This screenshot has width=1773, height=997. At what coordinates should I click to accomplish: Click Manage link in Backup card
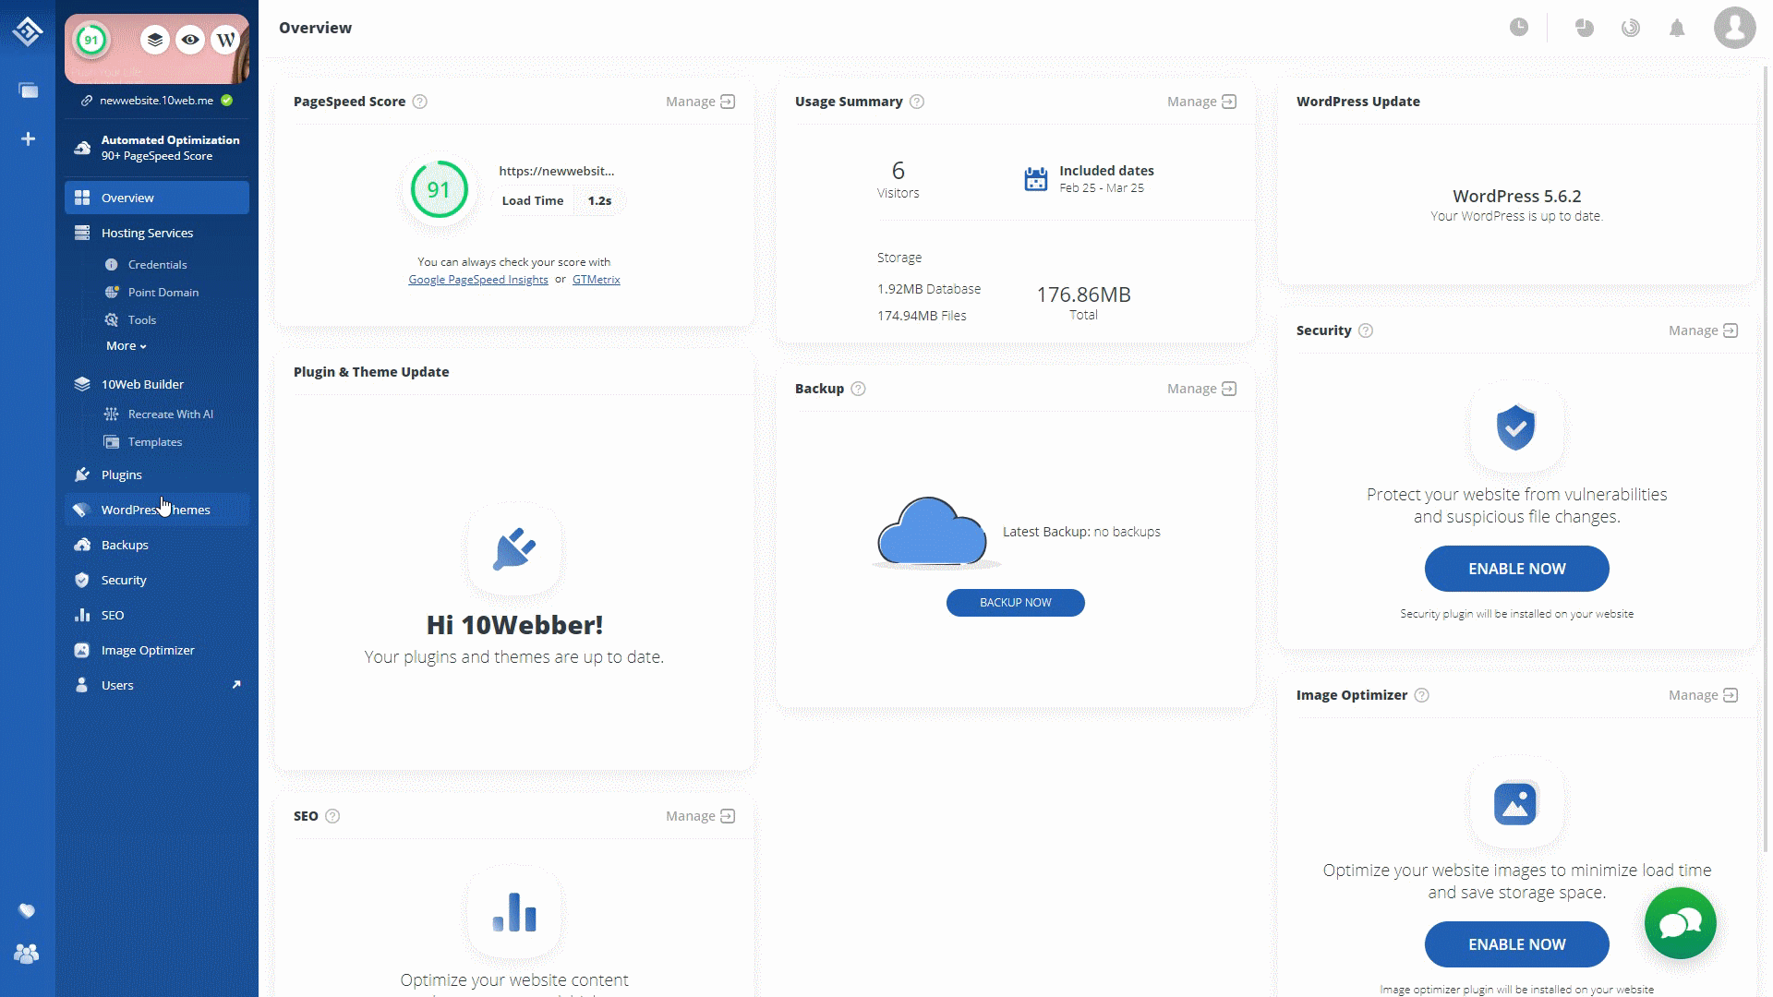pyautogui.click(x=1201, y=389)
